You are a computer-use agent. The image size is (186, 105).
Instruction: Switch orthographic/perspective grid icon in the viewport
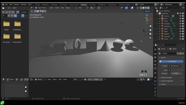(150, 38)
